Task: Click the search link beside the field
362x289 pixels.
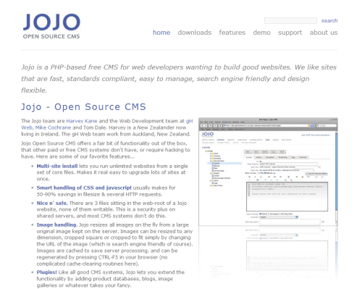Action: point(329,21)
